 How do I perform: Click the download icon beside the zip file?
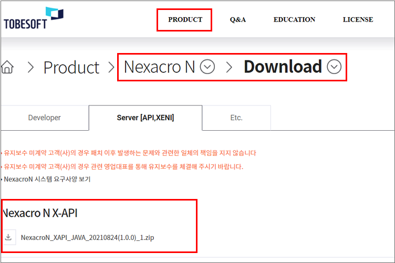pos(8,237)
